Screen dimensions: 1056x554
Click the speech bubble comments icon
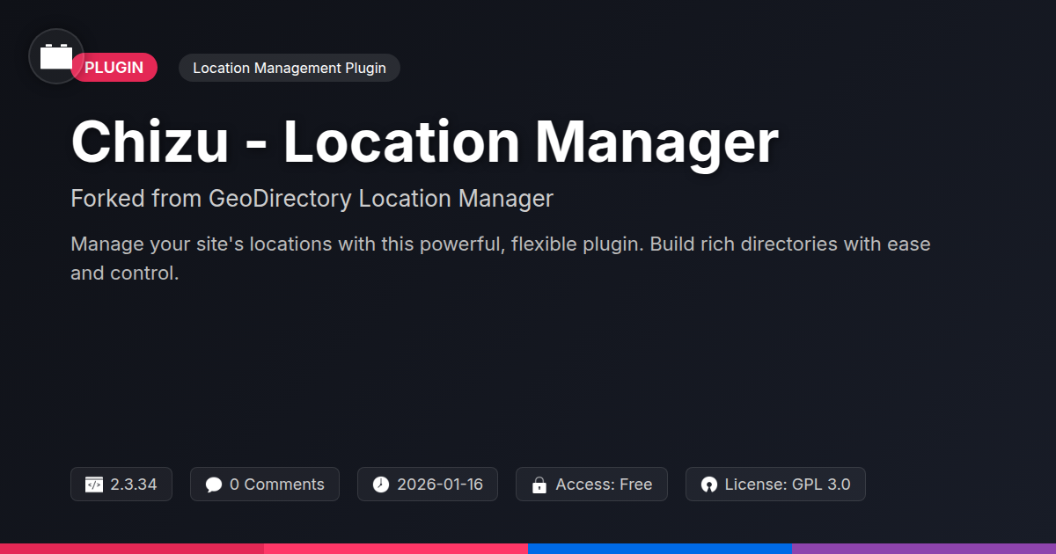click(x=214, y=485)
